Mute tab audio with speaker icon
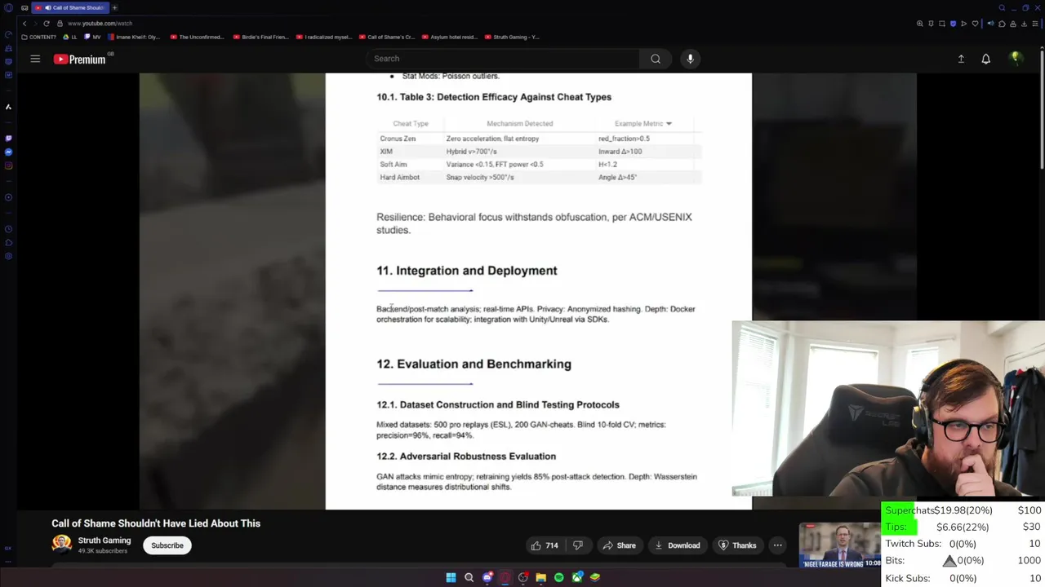The height and width of the screenshot is (587, 1045). 991,24
